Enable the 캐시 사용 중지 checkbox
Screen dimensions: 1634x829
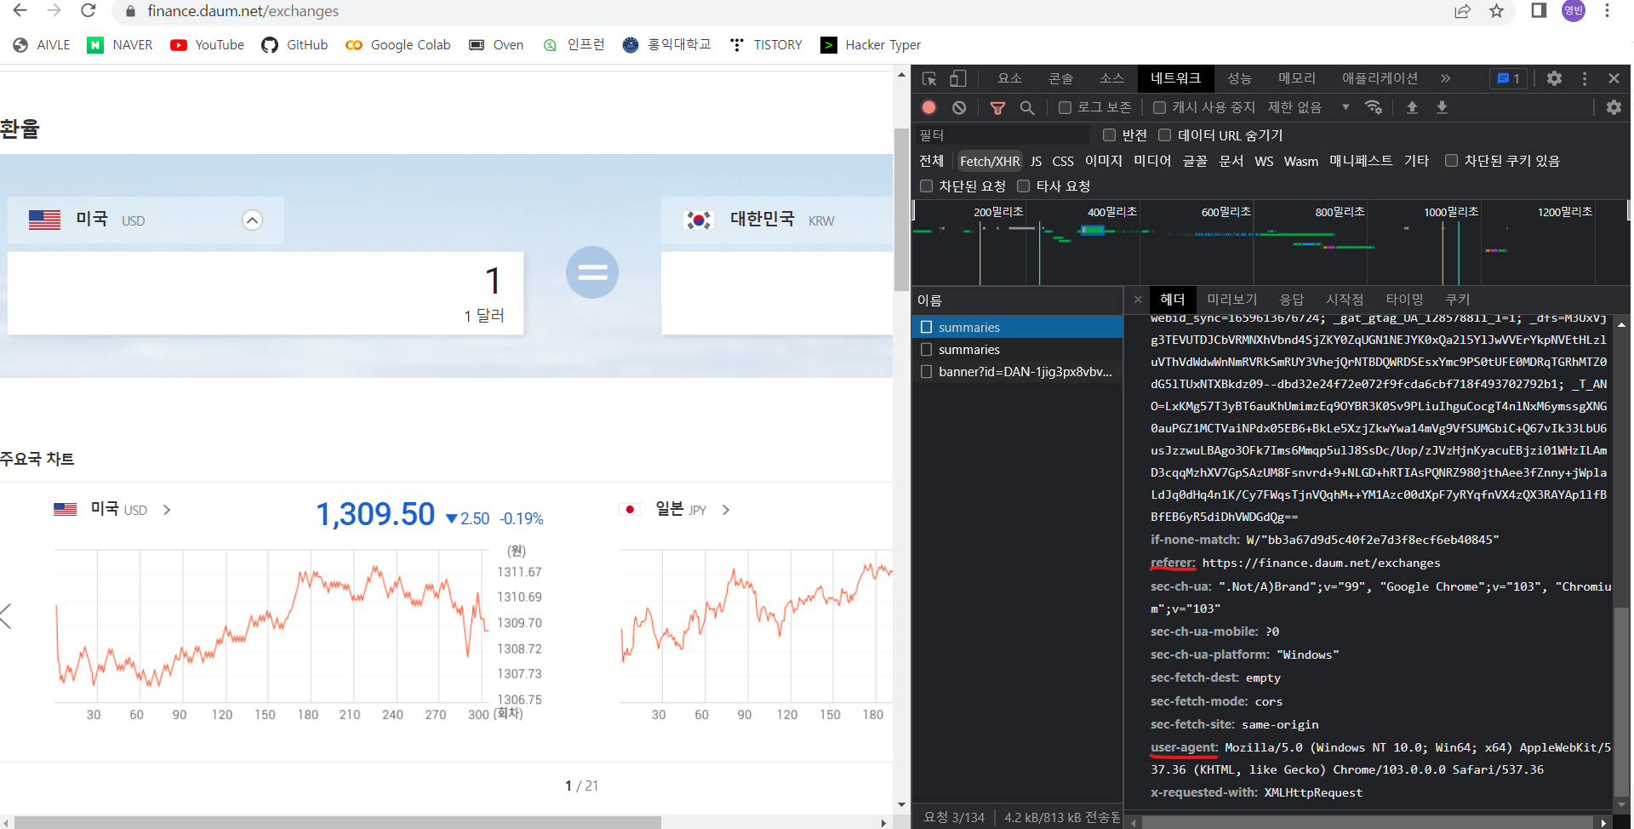click(1159, 107)
